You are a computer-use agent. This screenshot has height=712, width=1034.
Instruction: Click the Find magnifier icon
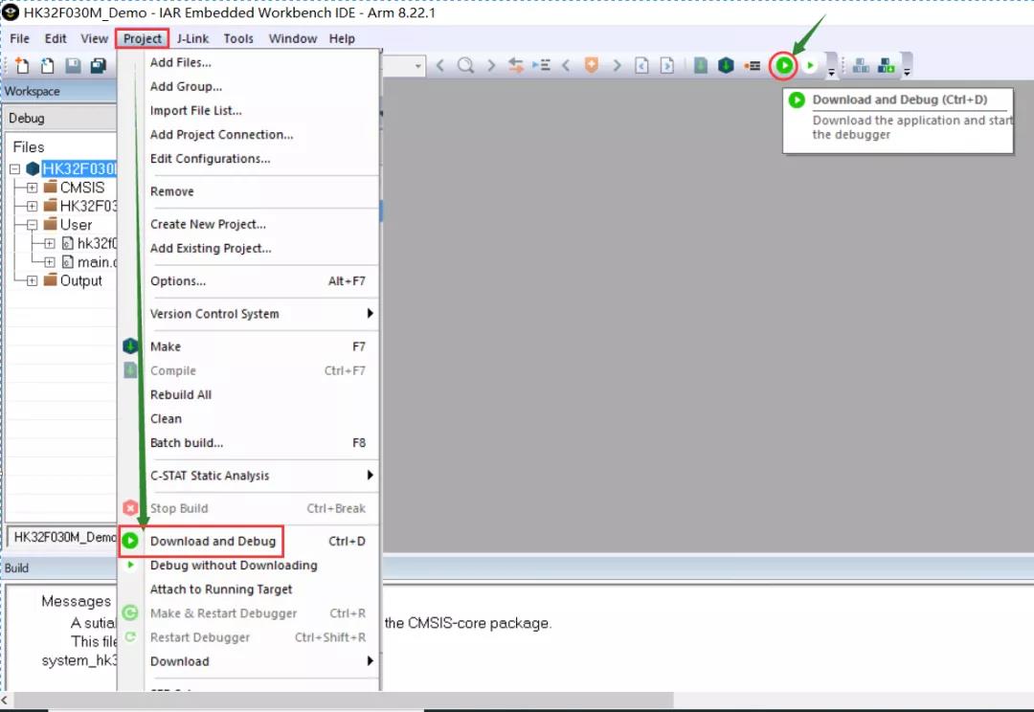point(465,65)
